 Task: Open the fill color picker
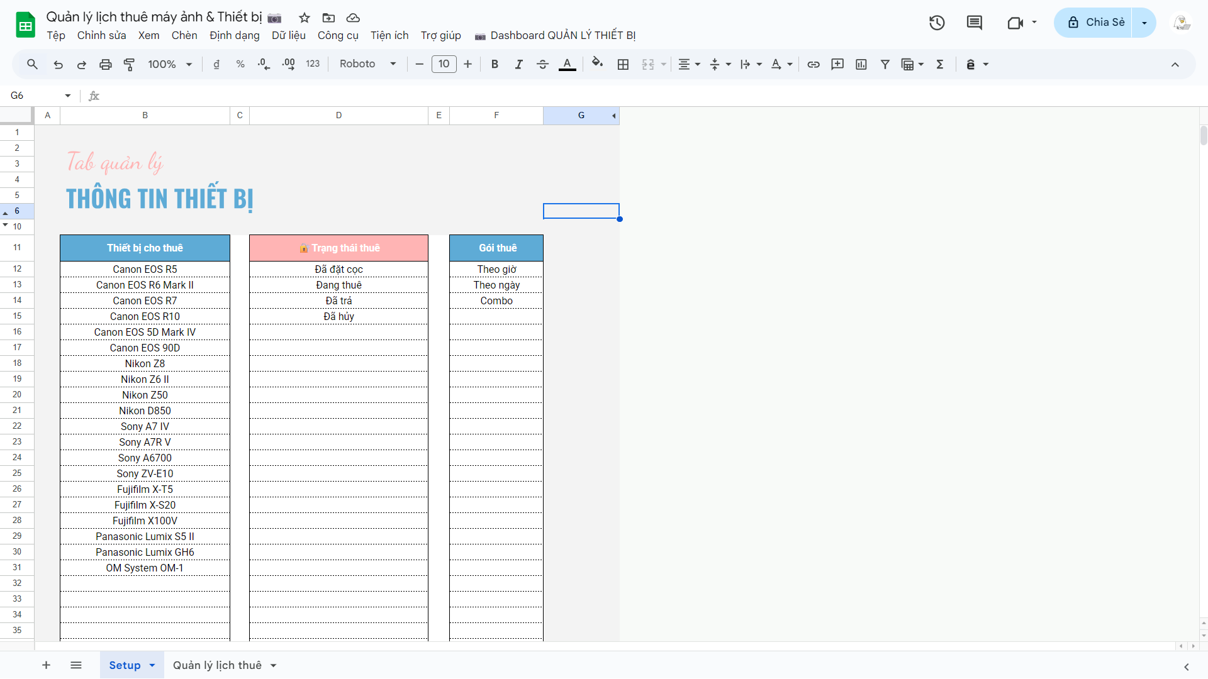tap(597, 63)
